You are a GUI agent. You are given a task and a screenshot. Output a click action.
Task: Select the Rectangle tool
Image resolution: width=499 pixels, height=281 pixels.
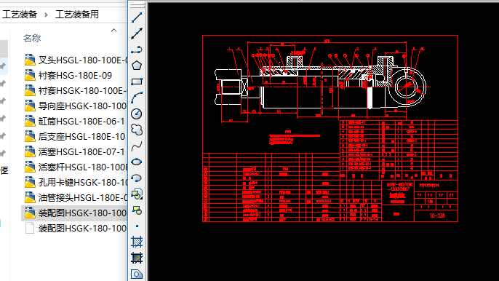[137, 82]
